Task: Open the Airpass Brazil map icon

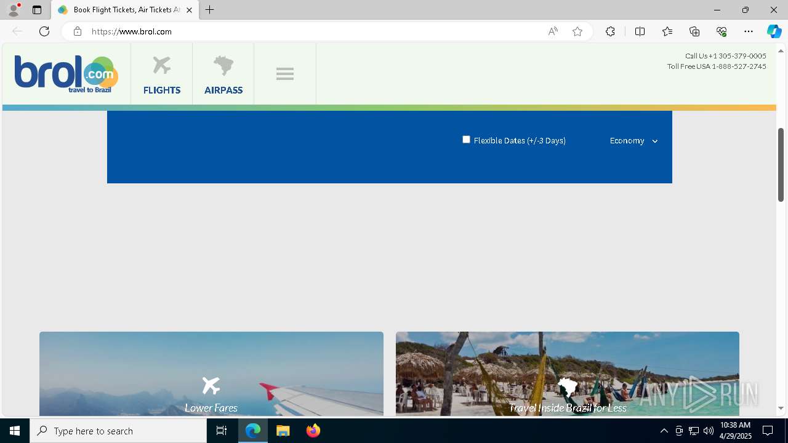Action: click(x=223, y=65)
